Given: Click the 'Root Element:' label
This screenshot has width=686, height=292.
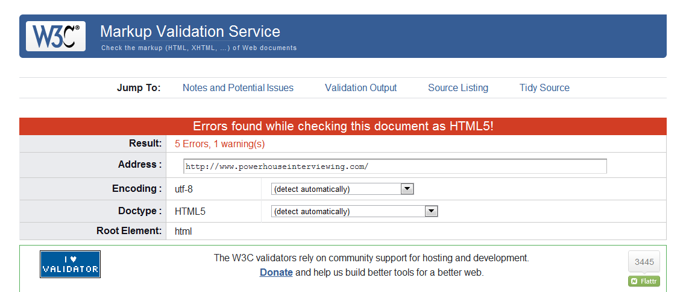Looking at the screenshot, I should [x=129, y=230].
